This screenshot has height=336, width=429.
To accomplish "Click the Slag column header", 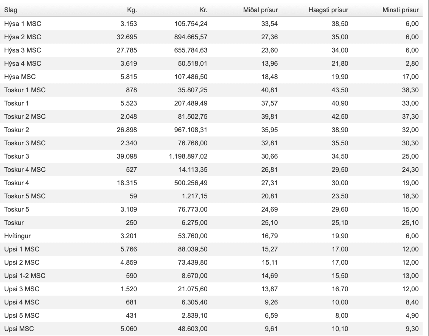I will (11, 10).
